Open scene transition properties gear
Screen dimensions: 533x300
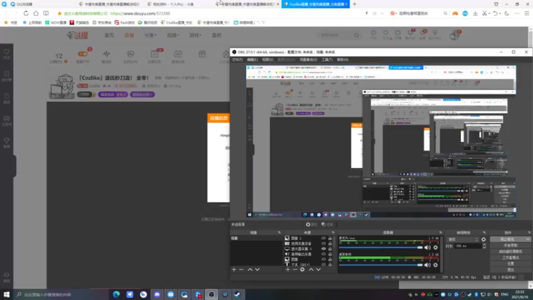click(484, 239)
